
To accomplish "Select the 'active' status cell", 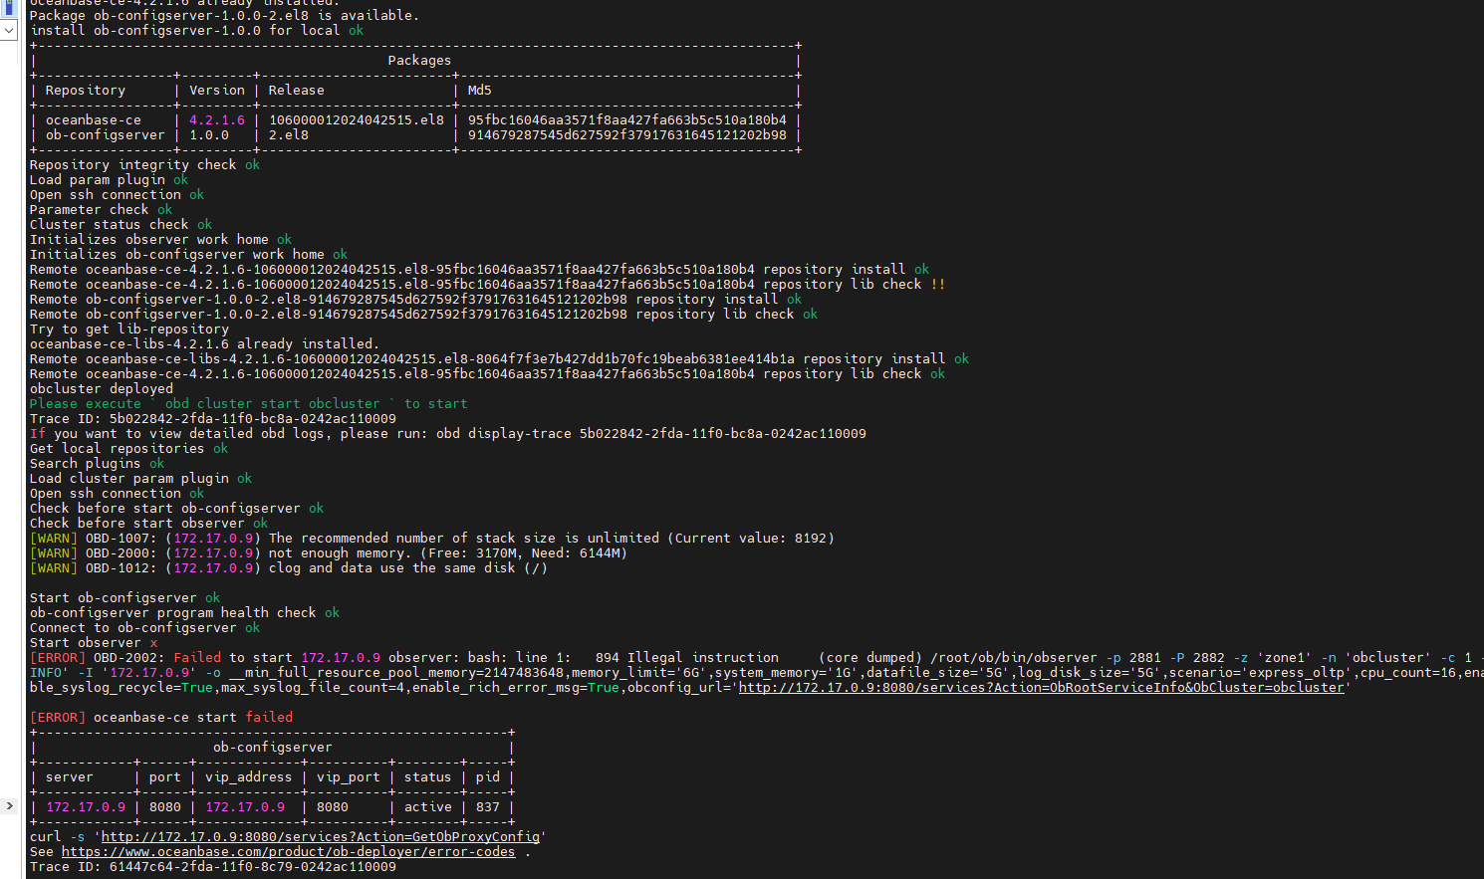I will [428, 807].
